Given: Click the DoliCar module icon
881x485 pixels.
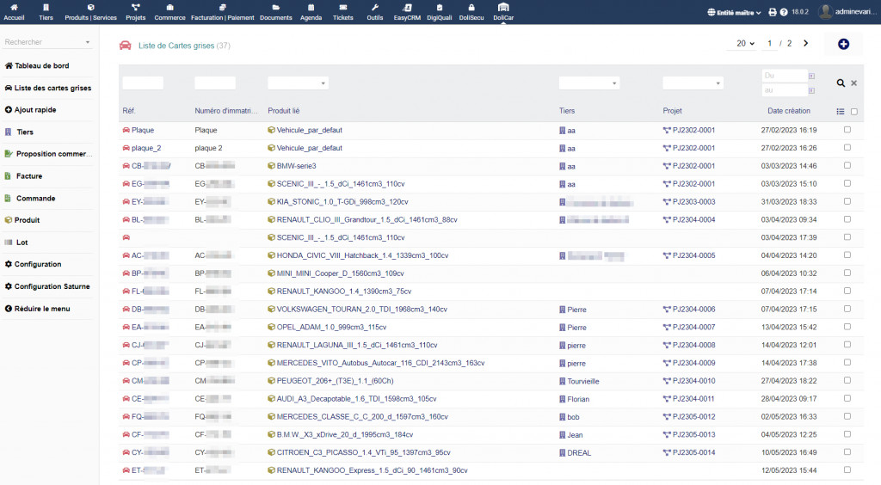Looking at the screenshot, I should point(503,12).
